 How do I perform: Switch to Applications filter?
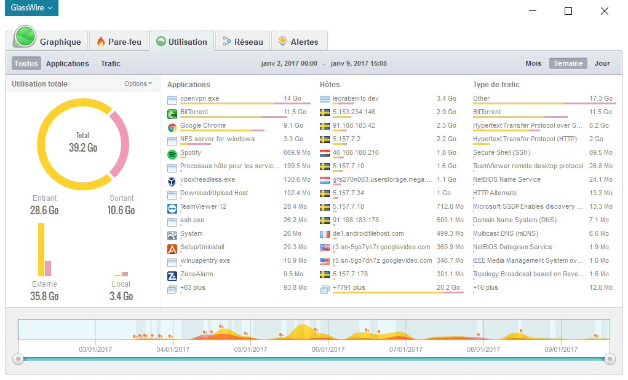[x=67, y=63]
